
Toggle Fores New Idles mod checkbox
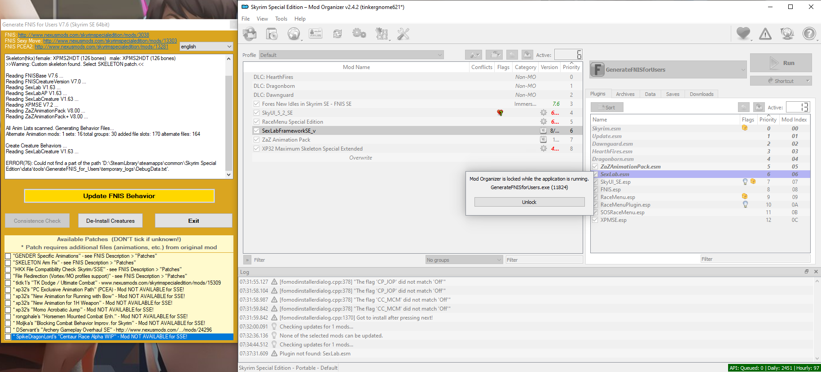[x=256, y=104]
